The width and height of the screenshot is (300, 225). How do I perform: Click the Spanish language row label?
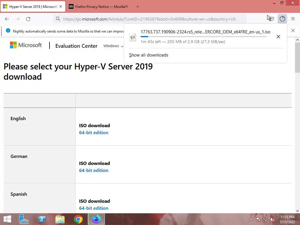point(19,194)
